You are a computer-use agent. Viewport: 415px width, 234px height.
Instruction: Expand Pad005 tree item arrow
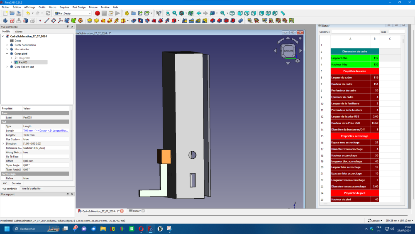11,62
